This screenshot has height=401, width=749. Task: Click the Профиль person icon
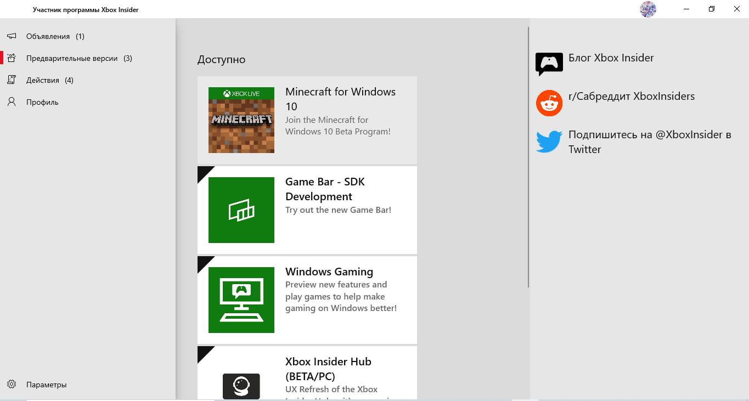pos(12,102)
